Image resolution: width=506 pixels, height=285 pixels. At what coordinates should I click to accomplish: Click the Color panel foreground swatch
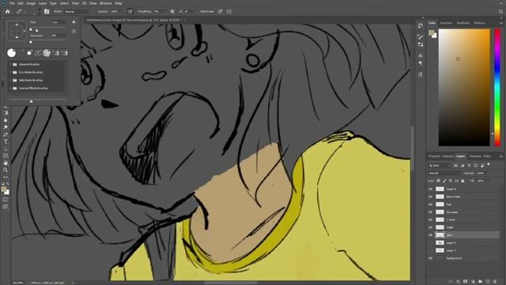tap(432, 32)
